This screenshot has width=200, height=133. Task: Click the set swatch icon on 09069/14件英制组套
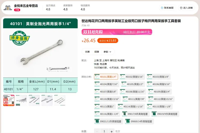(x=127, y=121)
